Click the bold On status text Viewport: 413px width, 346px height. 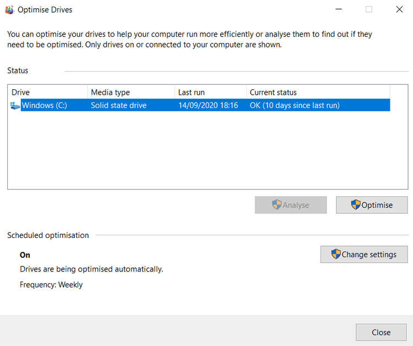25,255
